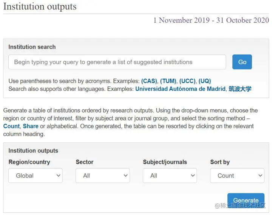
Task: Click the Share link in description
Action: click(31, 126)
